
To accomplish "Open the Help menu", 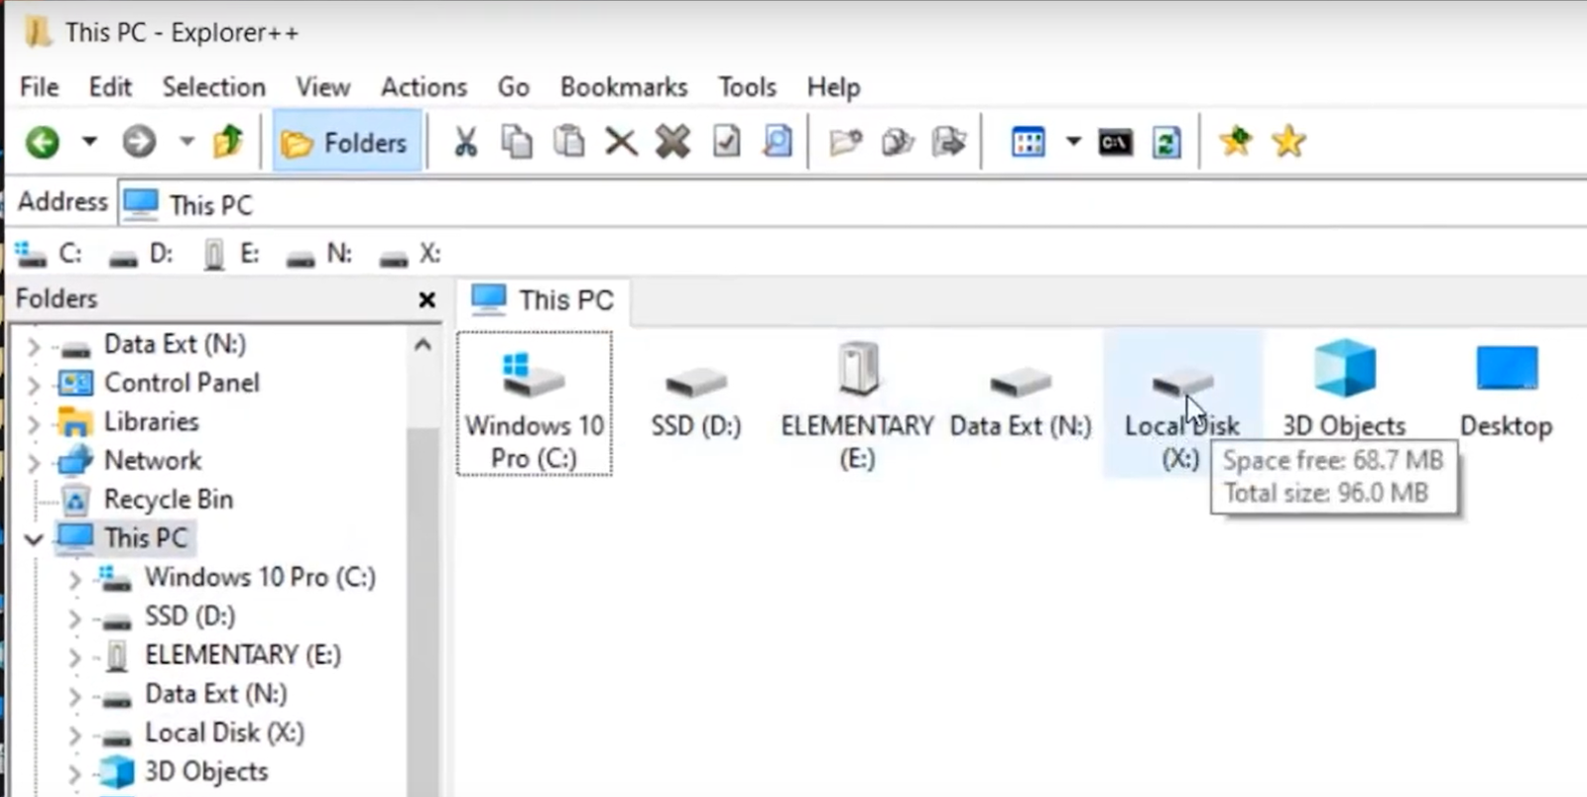I will 834,87.
